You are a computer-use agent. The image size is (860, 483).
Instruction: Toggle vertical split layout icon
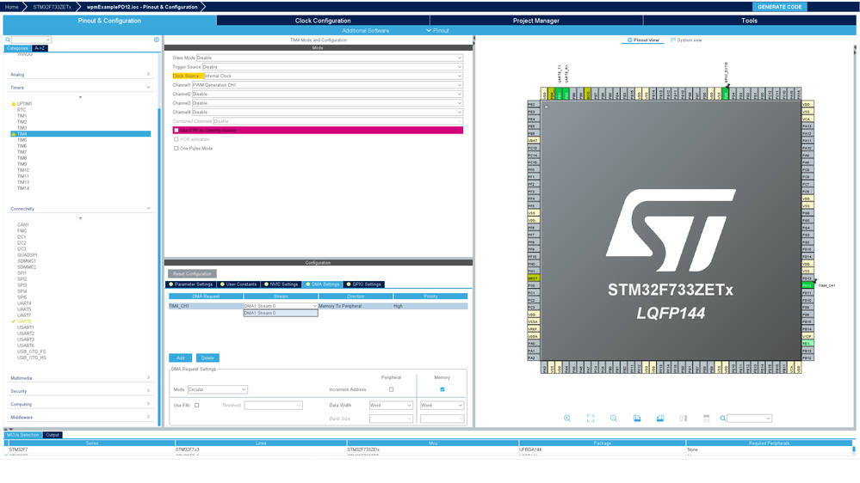tap(684, 419)
